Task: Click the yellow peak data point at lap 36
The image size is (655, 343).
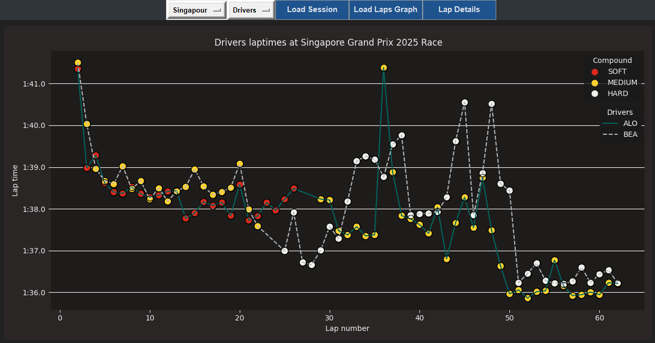Action: pyautogui.click(x=384, y=68)
